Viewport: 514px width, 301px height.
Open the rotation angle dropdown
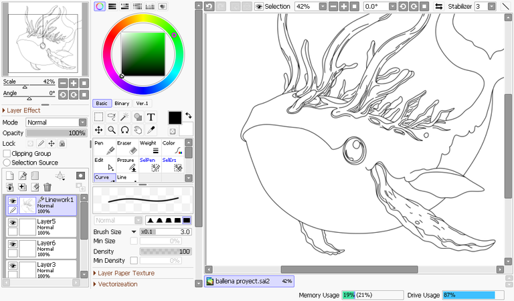click(x=392, y=6)
